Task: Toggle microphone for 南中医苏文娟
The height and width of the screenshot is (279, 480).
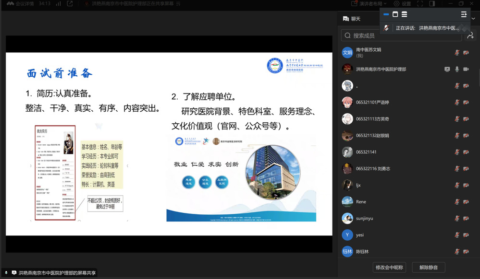Action: tap(456, 53)
